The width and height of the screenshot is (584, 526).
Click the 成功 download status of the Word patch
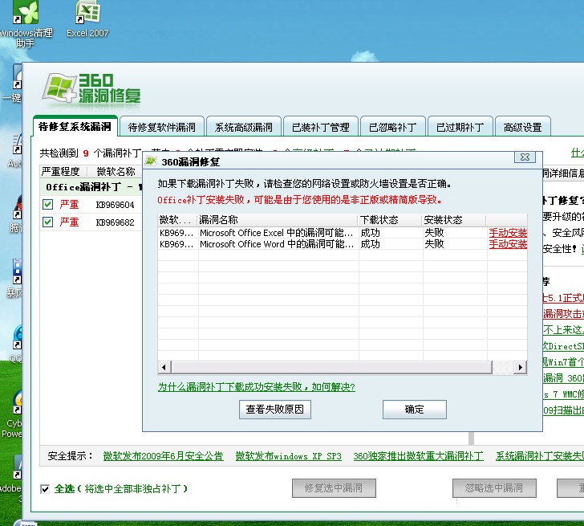[x=371, y=244]
